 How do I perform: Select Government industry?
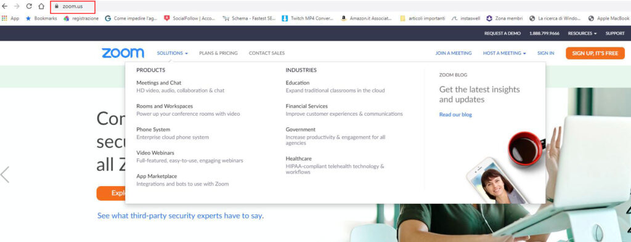tap(300, 129)
